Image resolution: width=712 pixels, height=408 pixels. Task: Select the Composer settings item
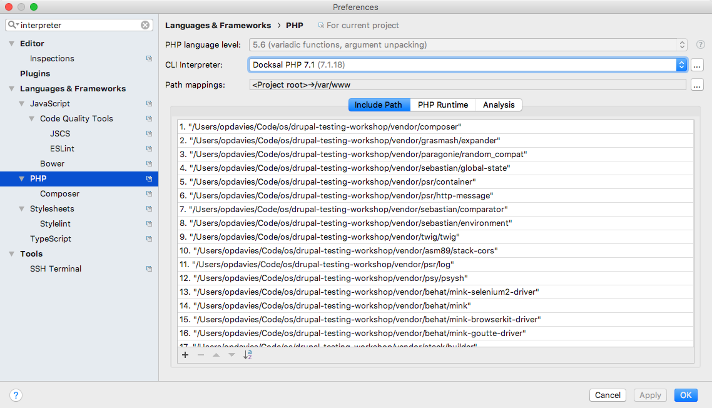click(x=59, y=194)
